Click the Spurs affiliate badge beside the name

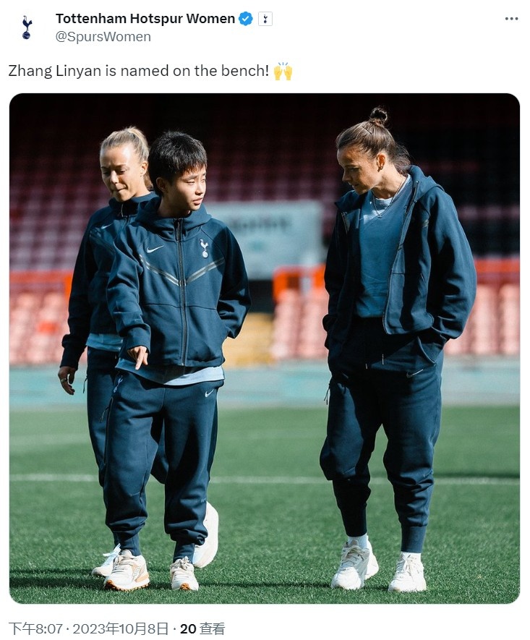[265, 19]
